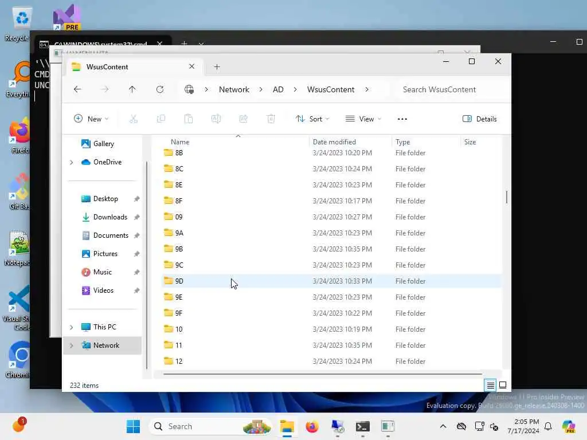Click the Copy toolbar icon
Screen dimensions: 587x440
pyautogui.click(x=161, y=119)
